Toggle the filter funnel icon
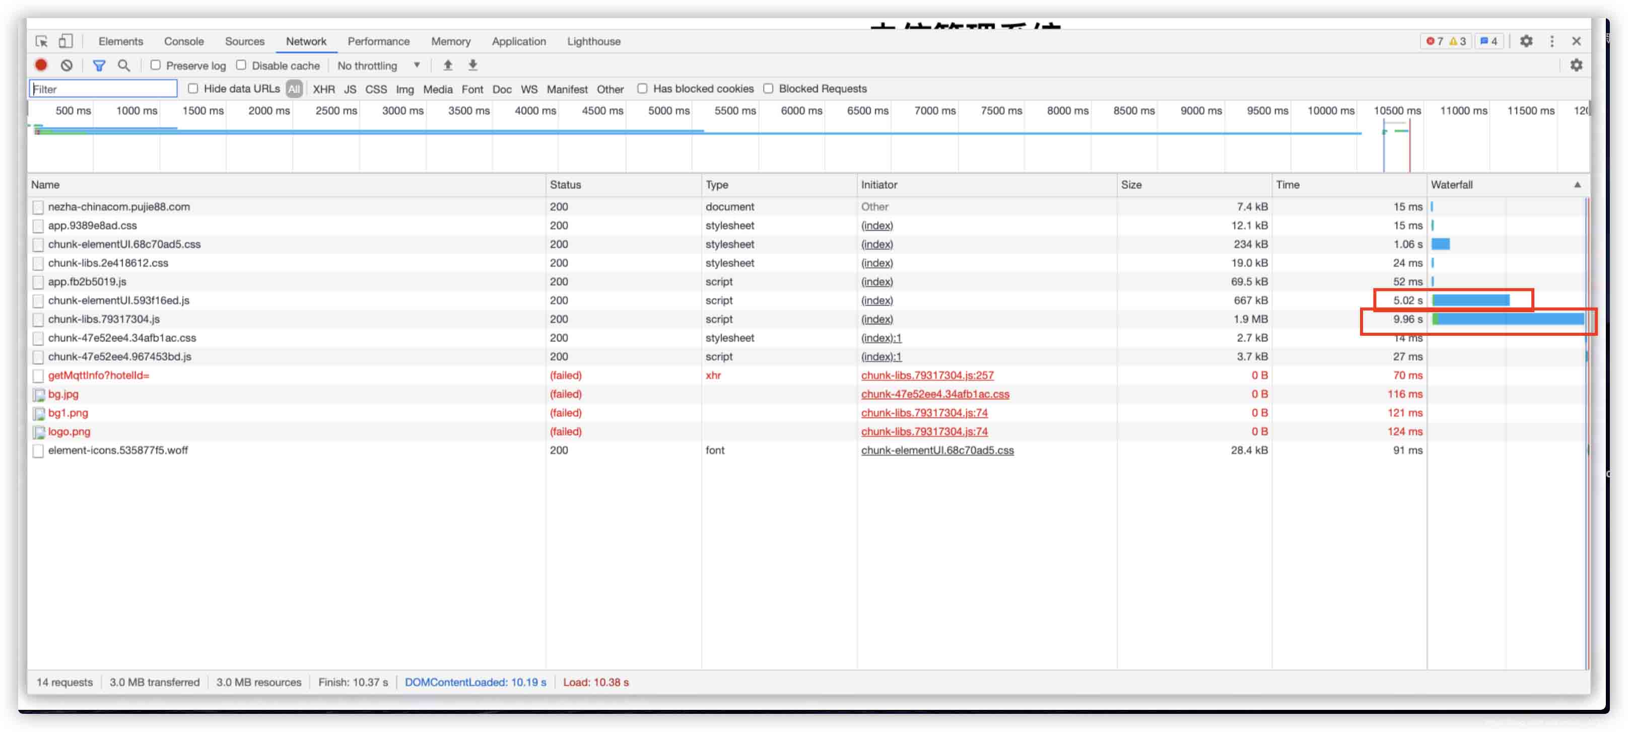 99,65
